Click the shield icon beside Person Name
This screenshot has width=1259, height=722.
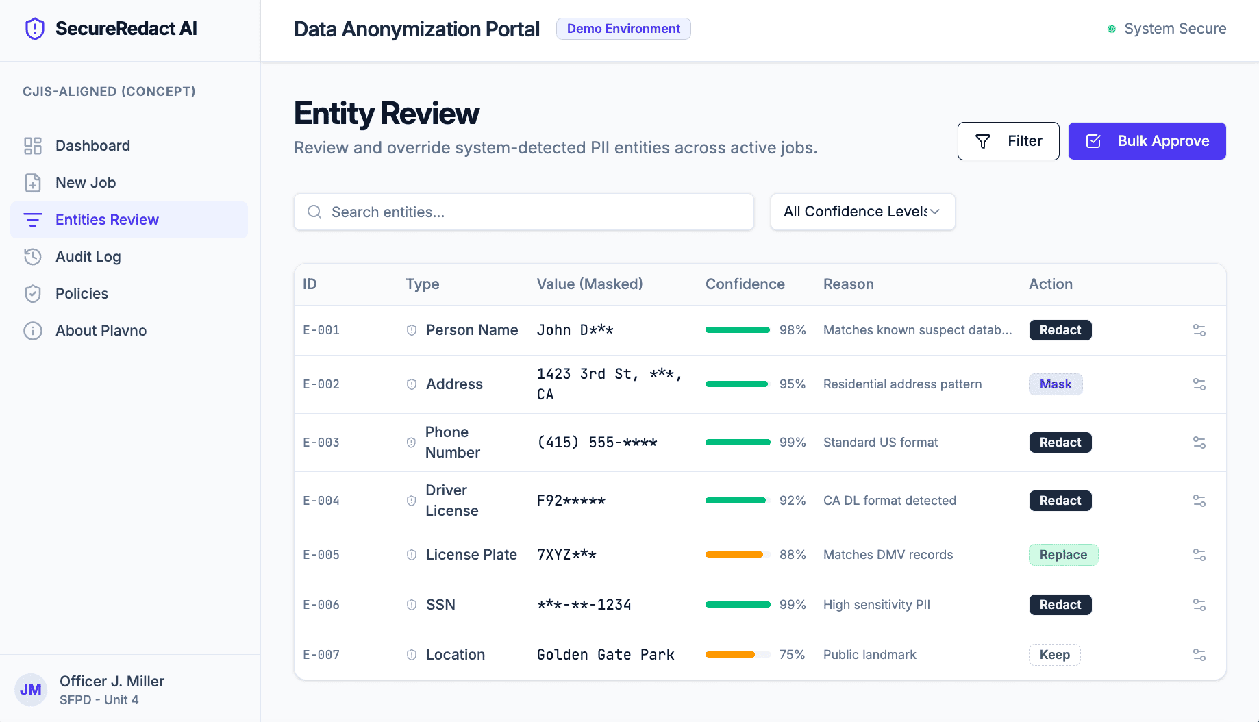[x=412, y=330]
